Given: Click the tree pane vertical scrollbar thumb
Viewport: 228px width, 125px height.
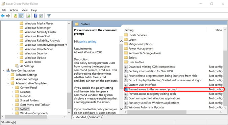Looking at the screenshot, I should tap(69, 101).
